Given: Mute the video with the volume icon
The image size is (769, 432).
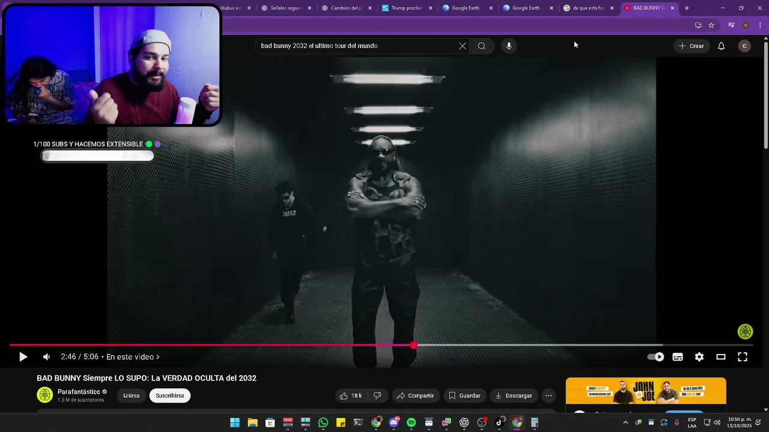Looking at the screenshot, I should tap(46, 357).
